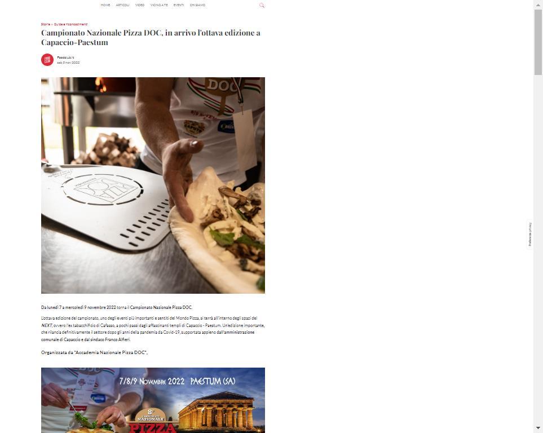Open the Paestum event poster image
543x433 pixels.
click(153, 400)
